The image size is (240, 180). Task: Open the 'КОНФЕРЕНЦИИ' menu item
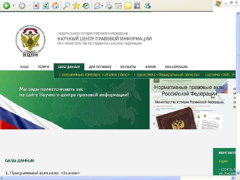coord(176,67)
